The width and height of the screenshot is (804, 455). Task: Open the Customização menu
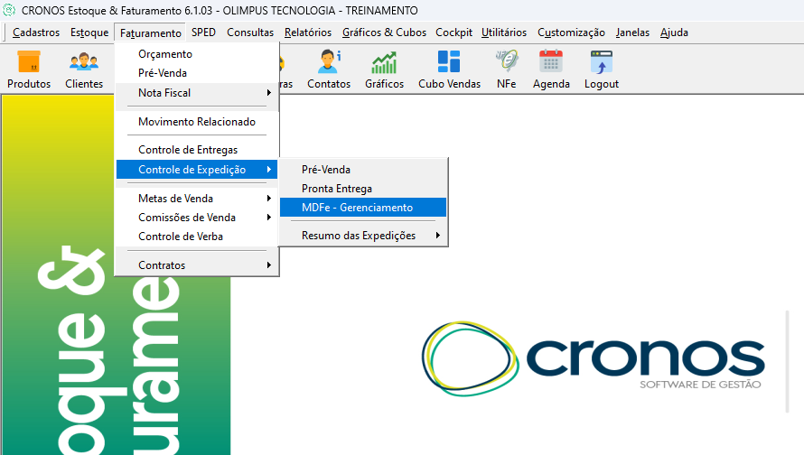571,32
